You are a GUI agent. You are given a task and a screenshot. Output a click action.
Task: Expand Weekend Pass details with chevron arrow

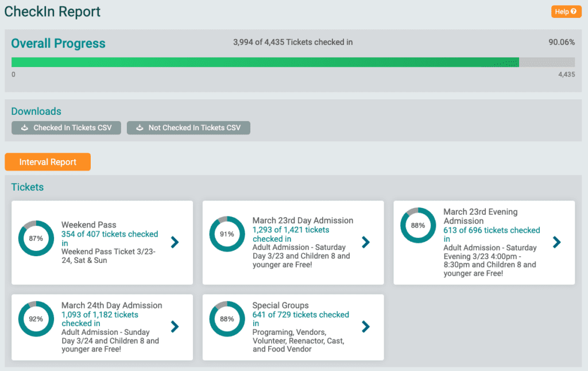click(x=175, y=242)
